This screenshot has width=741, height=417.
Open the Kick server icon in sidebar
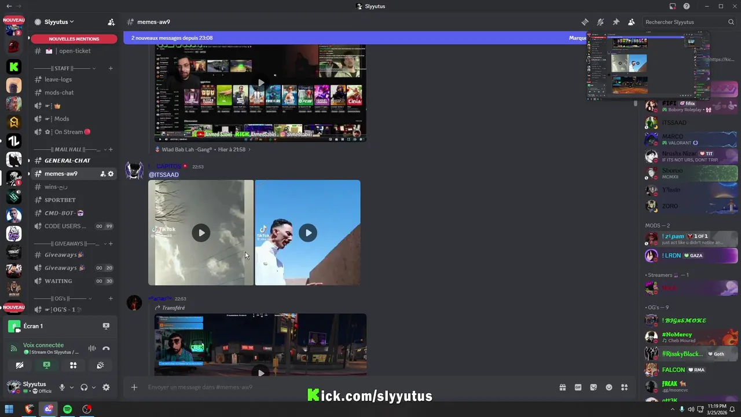pos(14,67)
